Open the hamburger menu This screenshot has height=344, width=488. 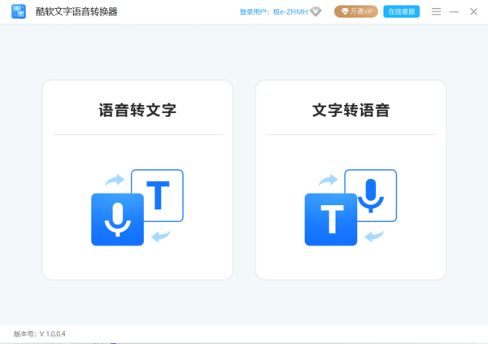(436, 12)
